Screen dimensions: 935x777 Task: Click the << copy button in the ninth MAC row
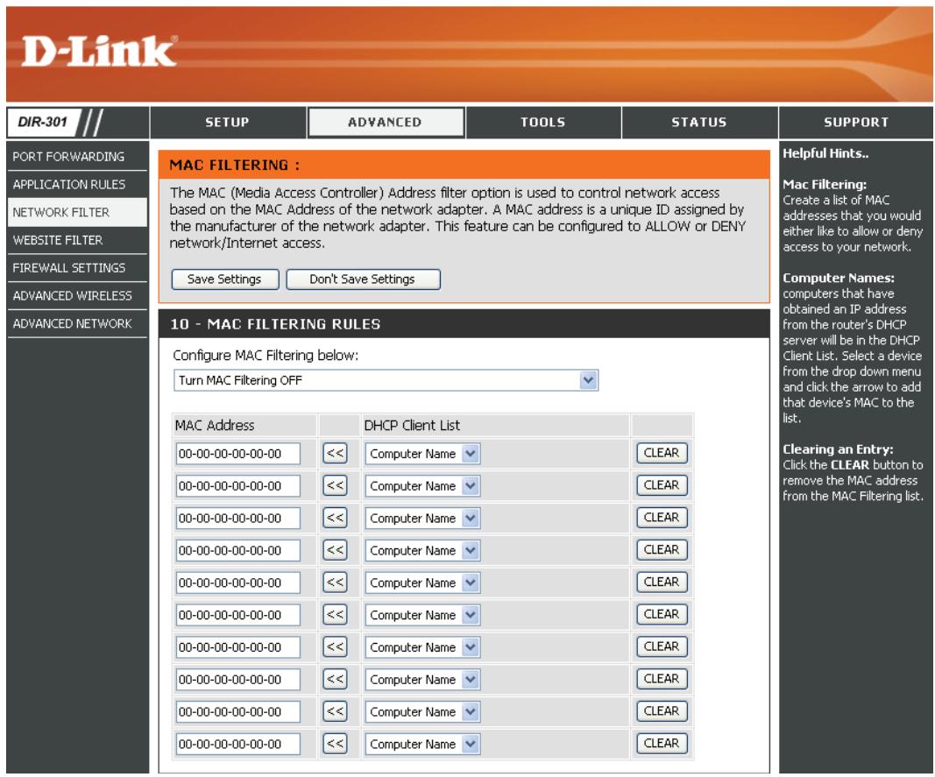(x=335, y=710)
